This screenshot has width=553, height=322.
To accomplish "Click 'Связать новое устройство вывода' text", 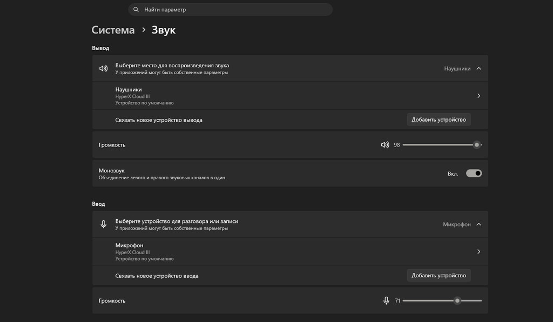I will [x=159, y=120].
